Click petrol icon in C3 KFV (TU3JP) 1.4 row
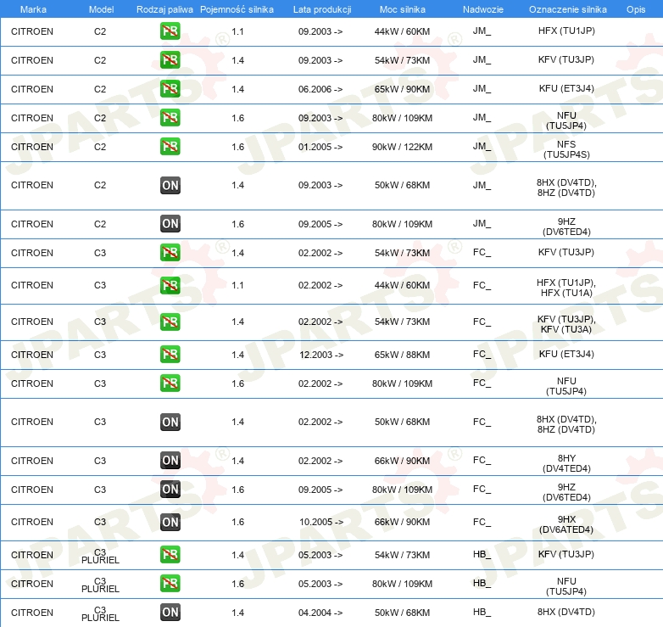Screen dimensions: 663x627 (170, 253)
